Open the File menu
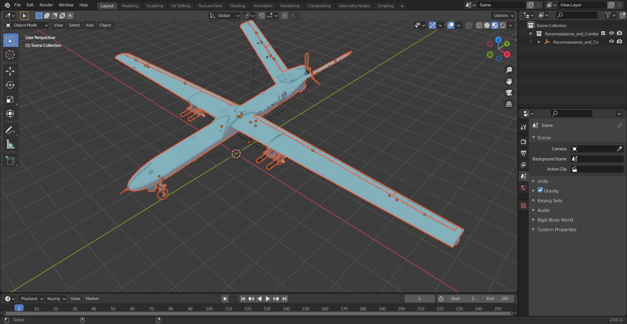Screen dimensions: 627x324 pos(17,5)
